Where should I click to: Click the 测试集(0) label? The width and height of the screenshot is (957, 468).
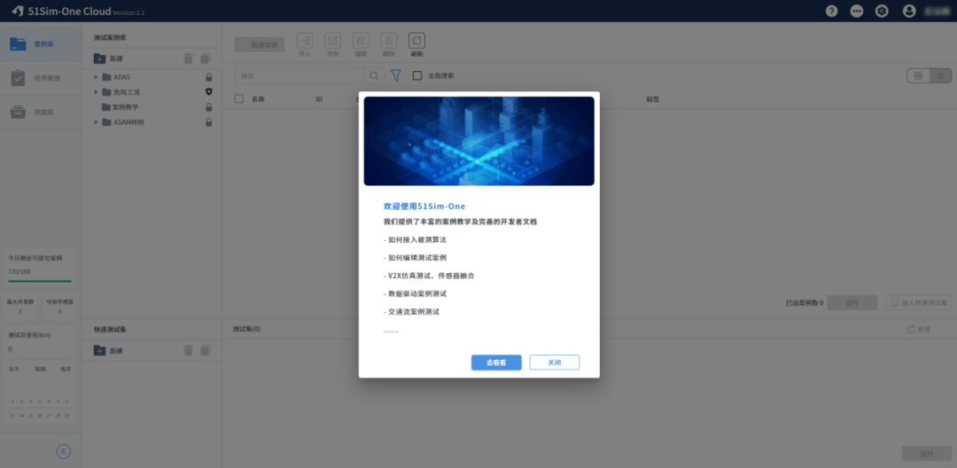pyautogui.click(x=246, y=329)
